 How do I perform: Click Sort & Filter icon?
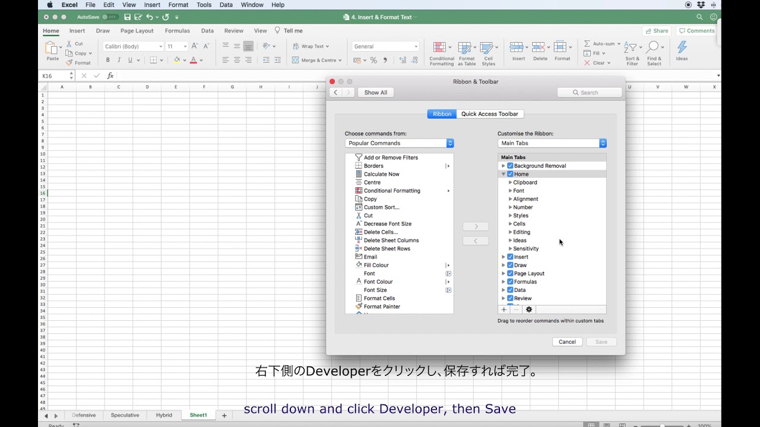[x=631, y=47]
